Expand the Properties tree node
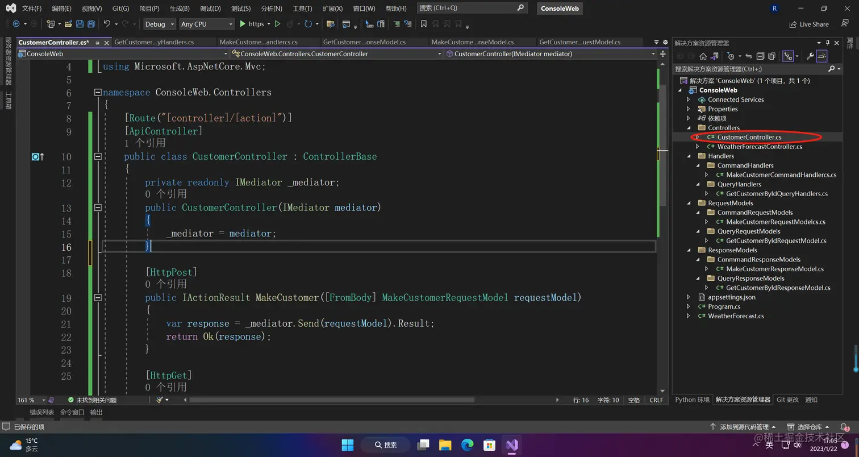 (x=689, y=109)
